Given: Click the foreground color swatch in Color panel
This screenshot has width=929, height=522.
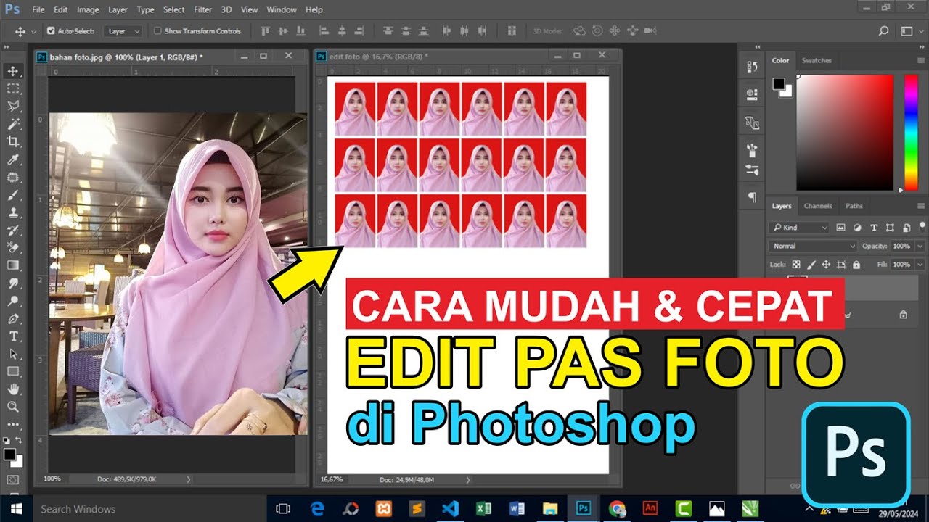Looking at the screenshot, I should (x=779, y=83).
